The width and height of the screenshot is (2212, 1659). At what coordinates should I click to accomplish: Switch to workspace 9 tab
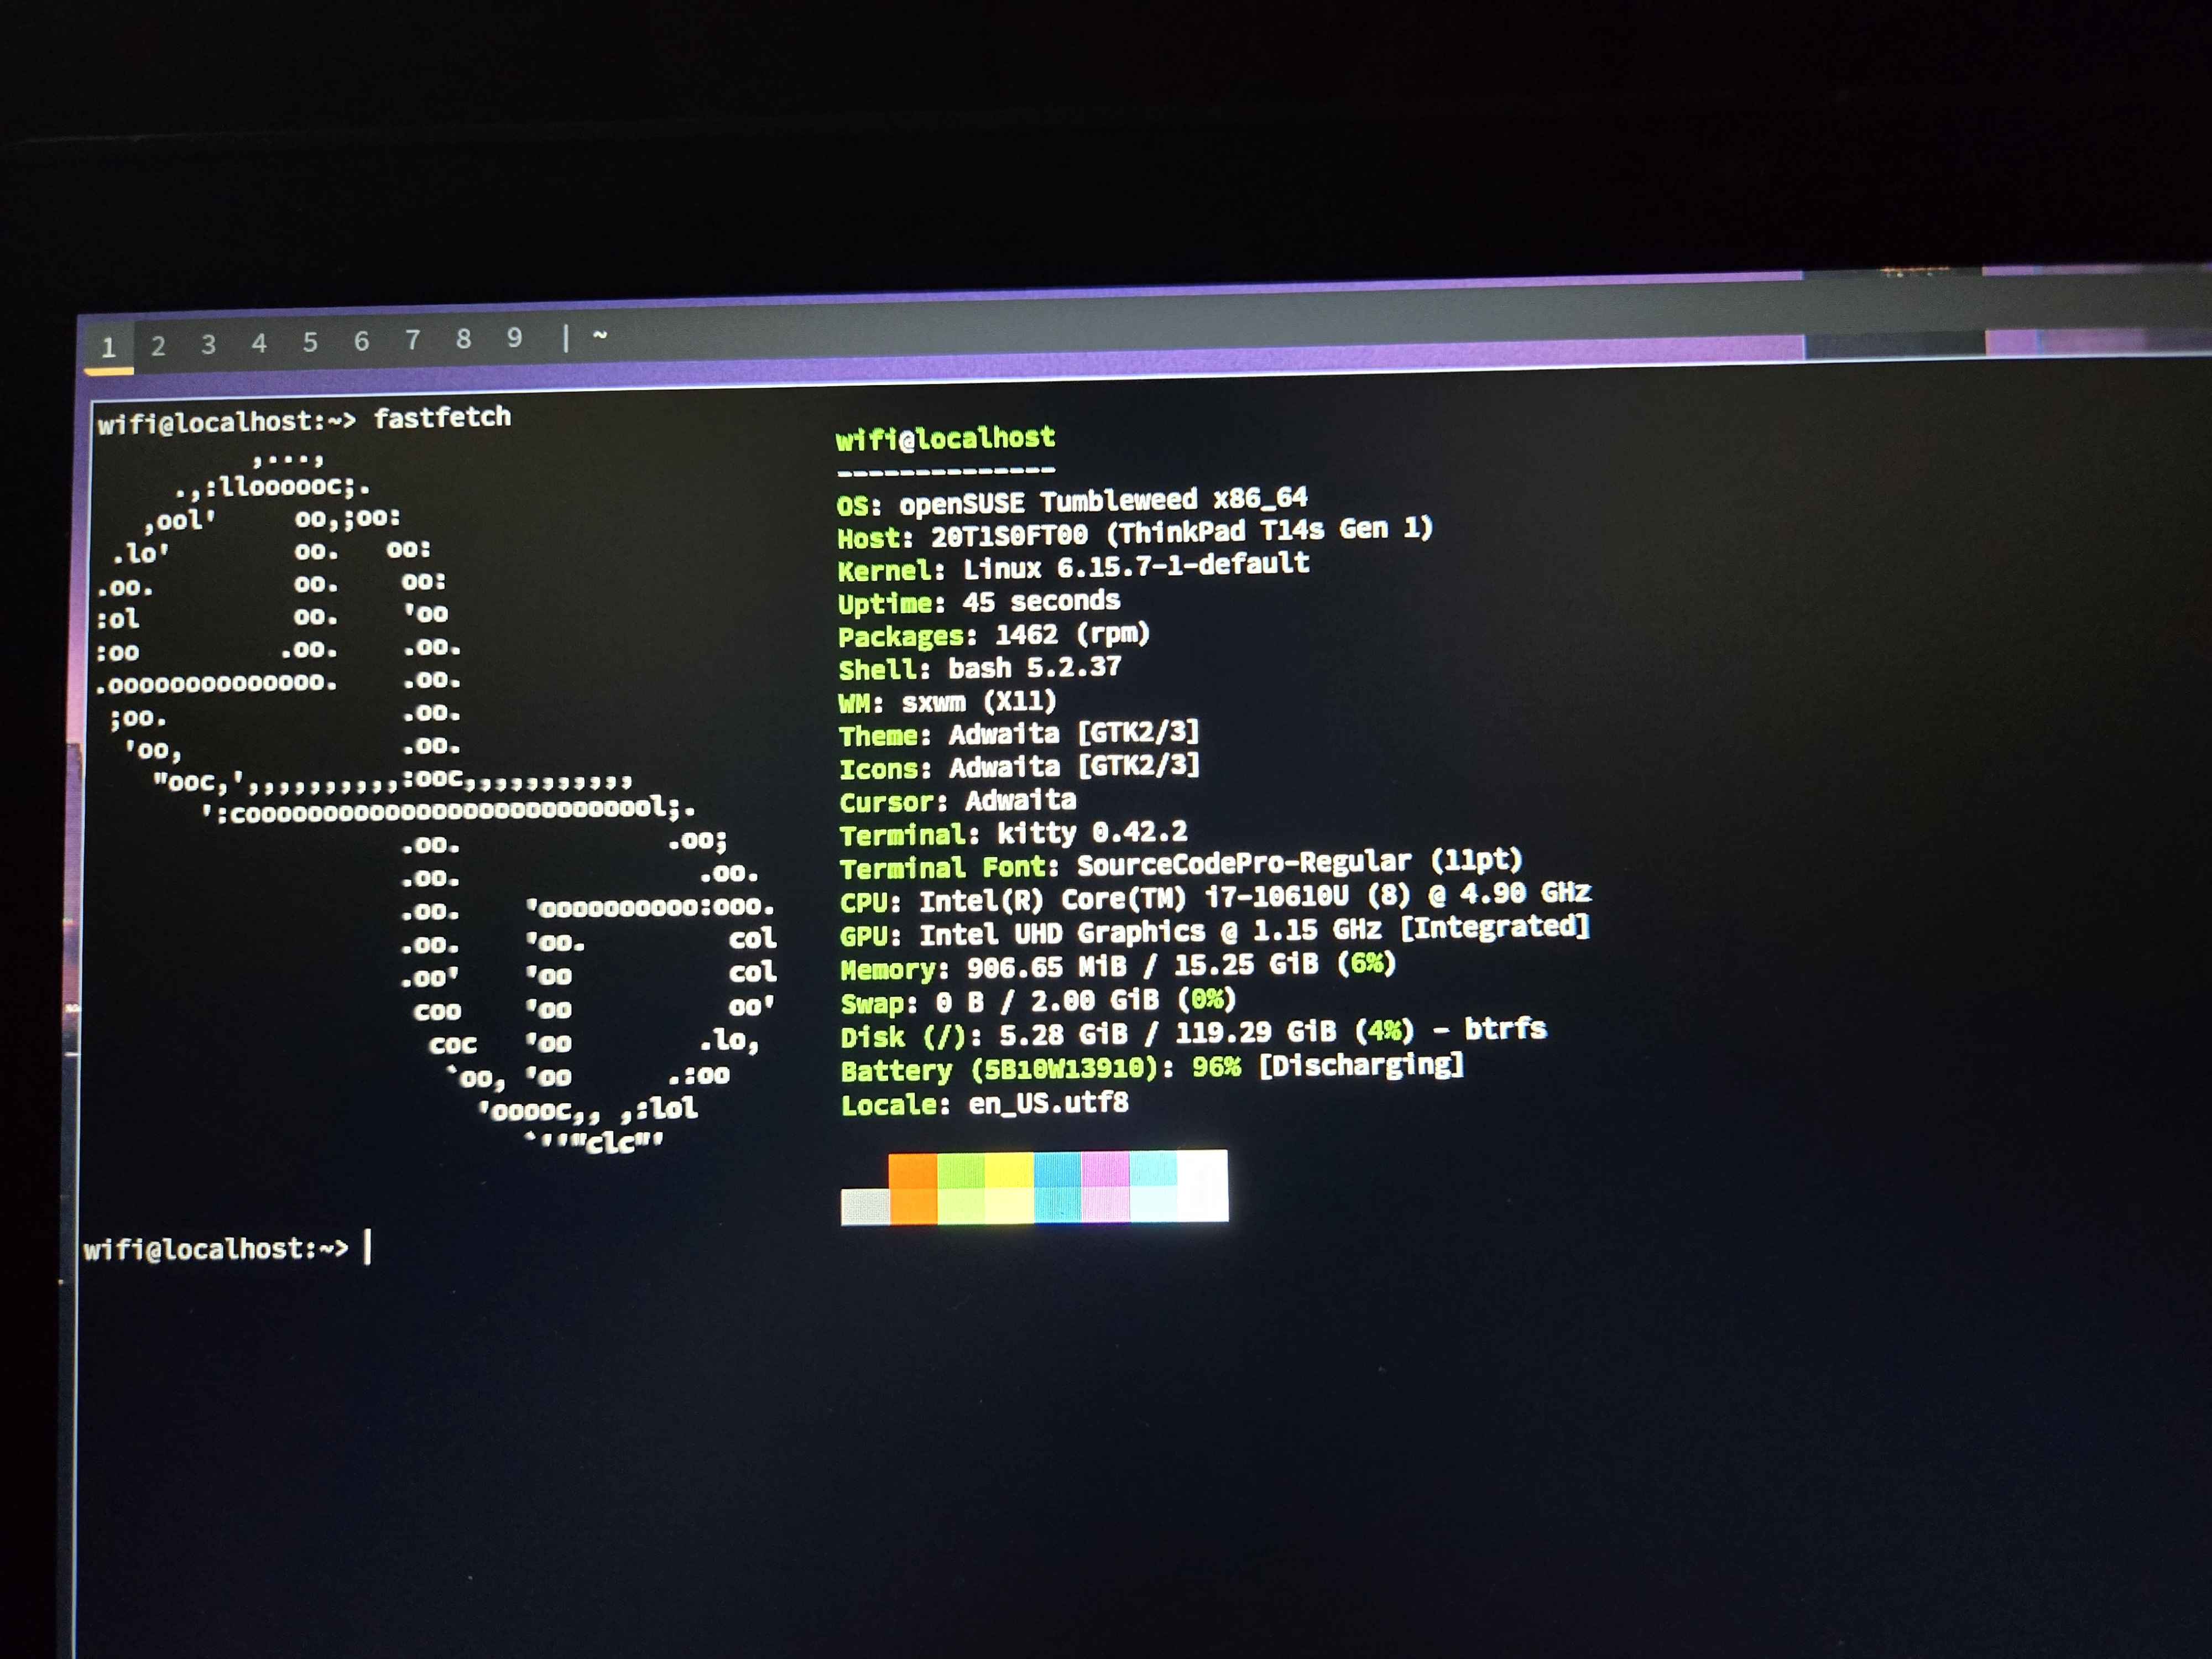(514, 338)
